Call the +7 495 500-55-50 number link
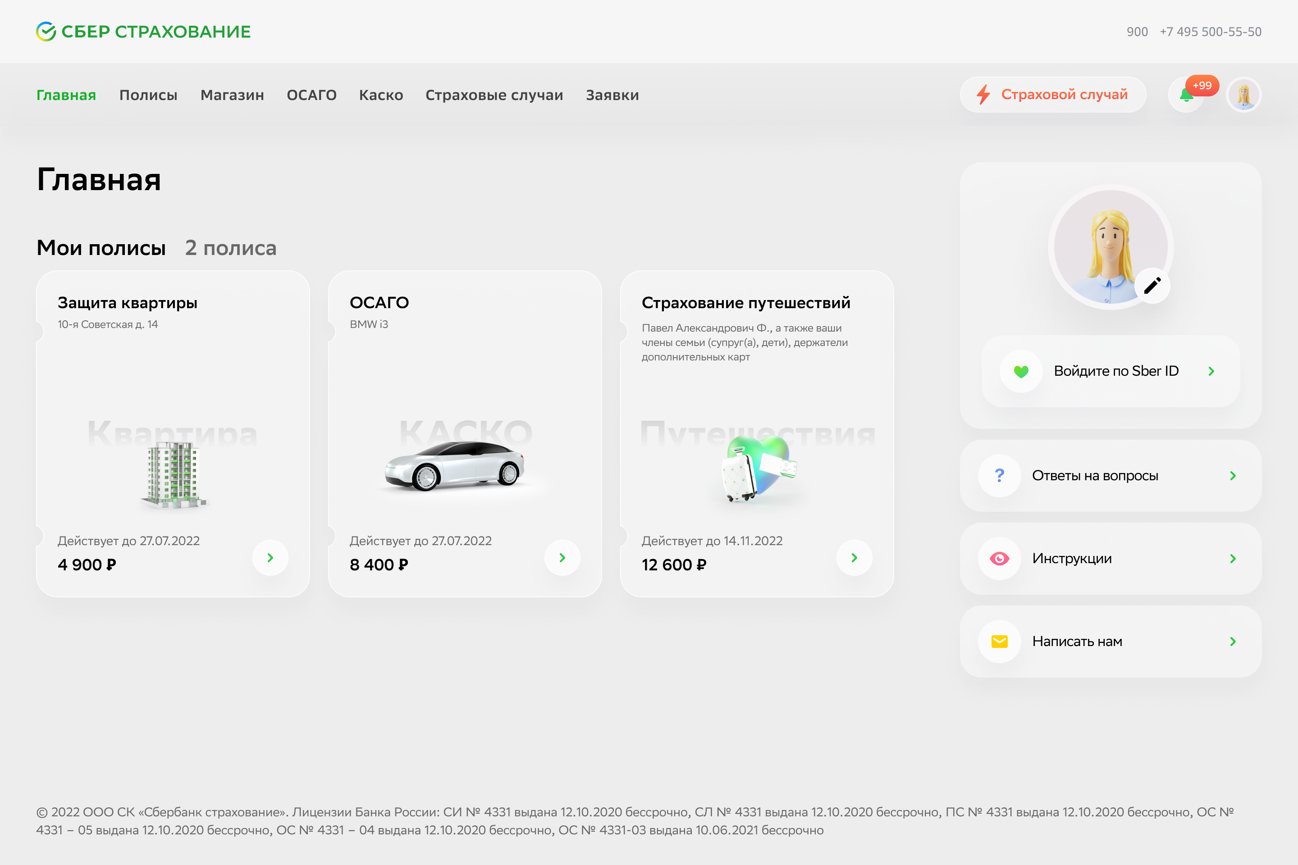Screen dimensions: 1298x865 (1210, 32)
